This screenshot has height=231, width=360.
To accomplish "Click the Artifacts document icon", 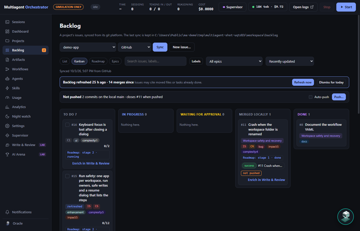I will tap(7, 60).
